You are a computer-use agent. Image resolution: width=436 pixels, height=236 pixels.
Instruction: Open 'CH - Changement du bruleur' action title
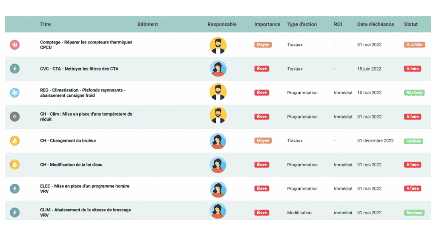point(68,141)
